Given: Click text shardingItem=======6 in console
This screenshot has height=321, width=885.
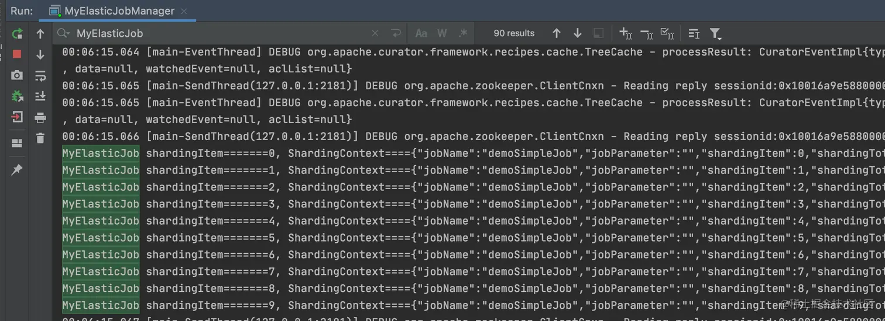Looking at the screenshot, I should coord(214,255).
